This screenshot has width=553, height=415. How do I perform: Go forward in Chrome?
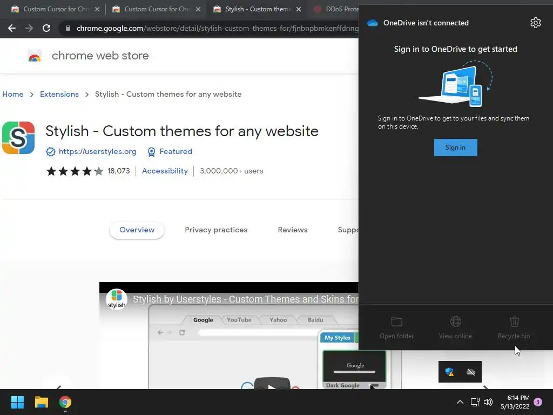pos(29,28)
